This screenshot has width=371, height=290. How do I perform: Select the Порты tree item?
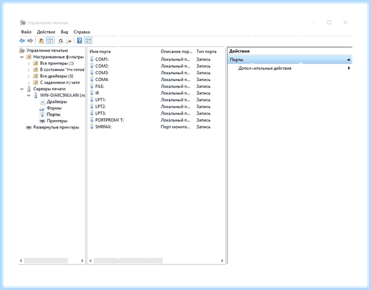click(53, 114)
